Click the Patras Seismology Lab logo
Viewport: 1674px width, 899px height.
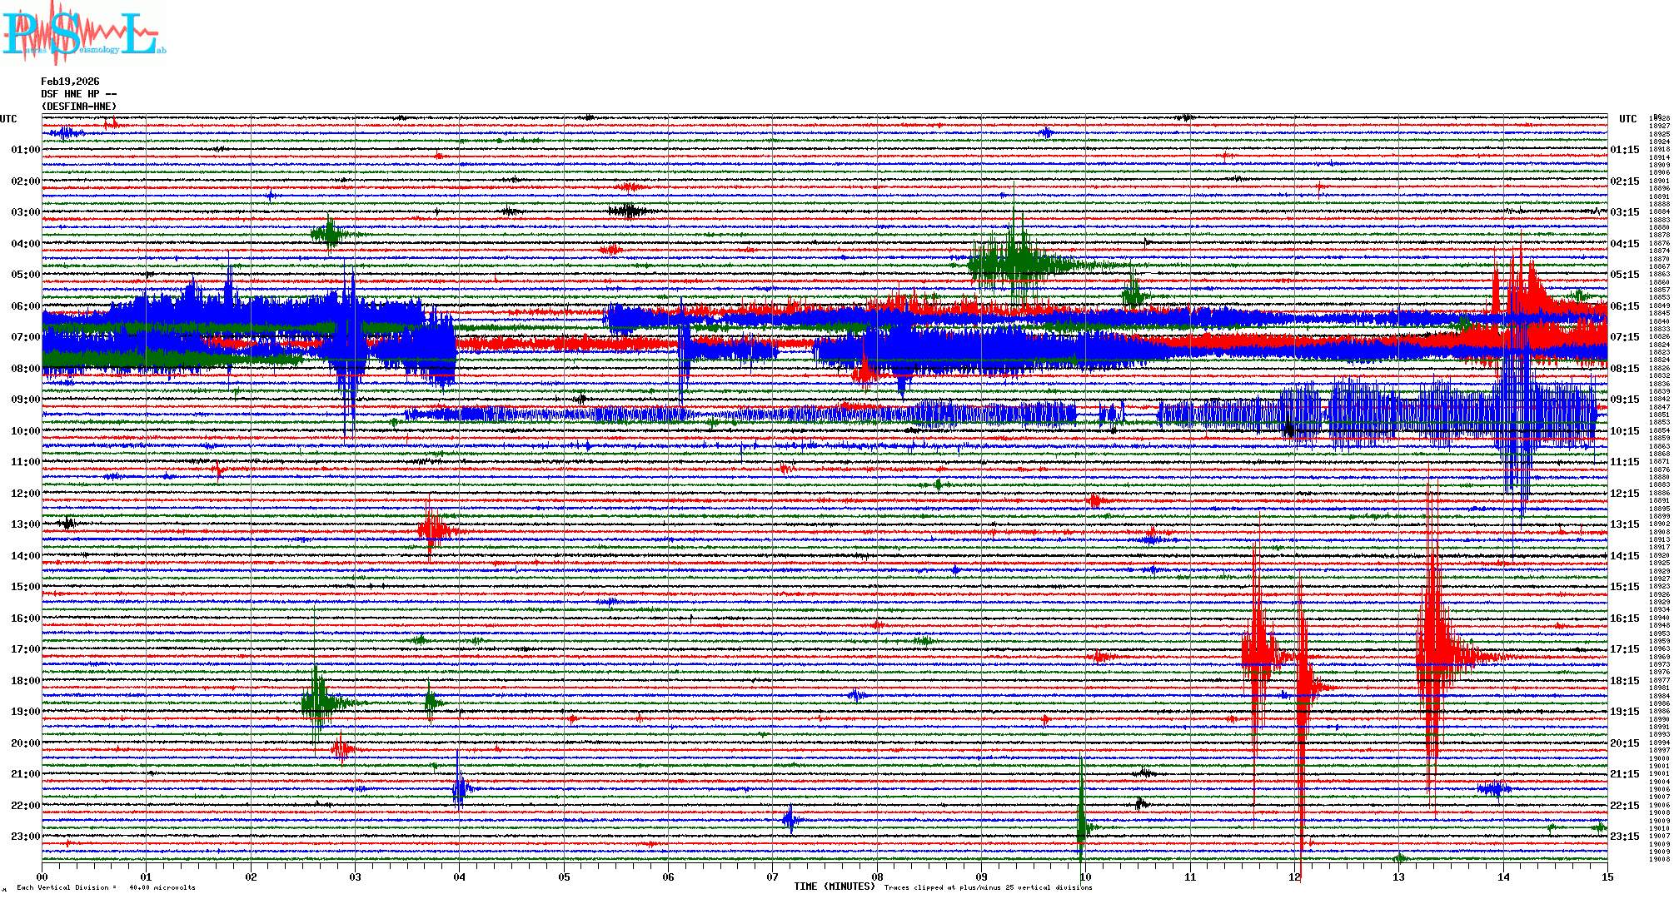[83, 35]
